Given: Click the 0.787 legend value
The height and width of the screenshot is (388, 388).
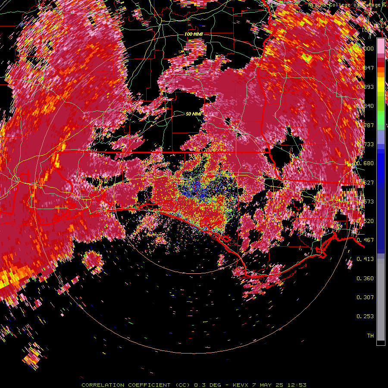Looking at the screenshot, I should 365,125.
